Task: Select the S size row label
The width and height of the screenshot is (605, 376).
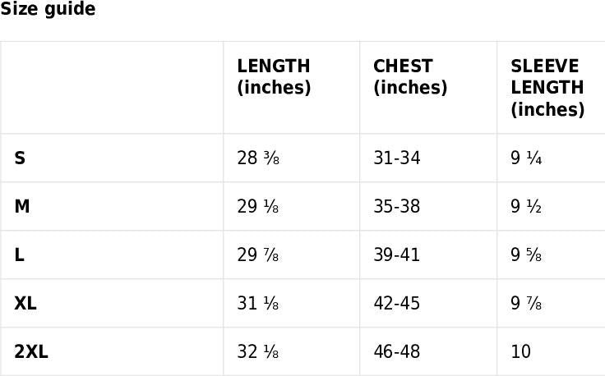Action: tap(20, 158)
